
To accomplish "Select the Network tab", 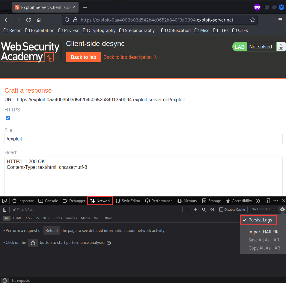I will [100, 201].
